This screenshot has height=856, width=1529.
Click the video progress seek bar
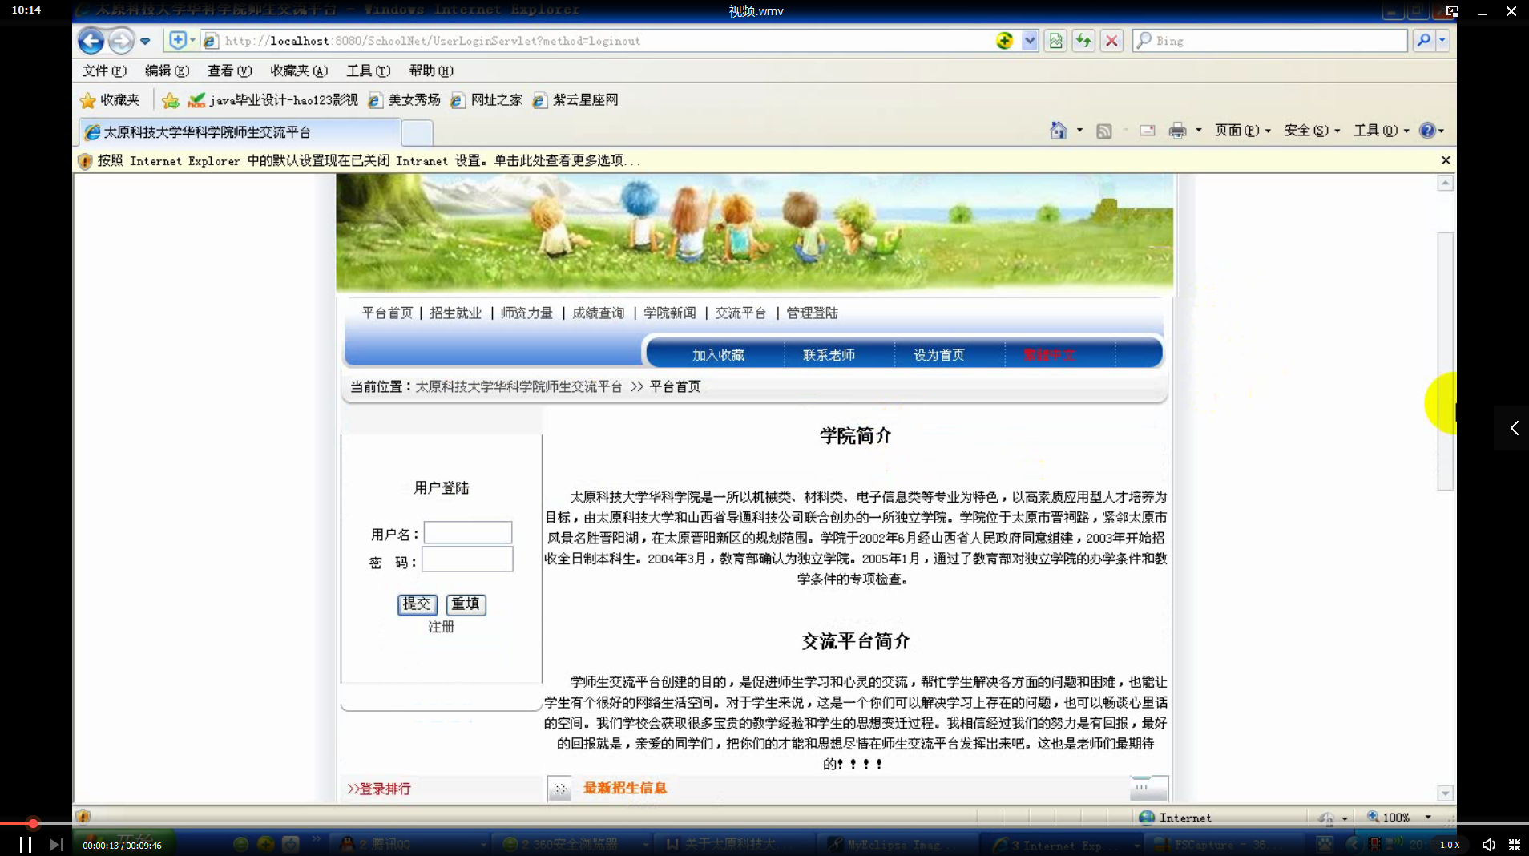(764, 823)
